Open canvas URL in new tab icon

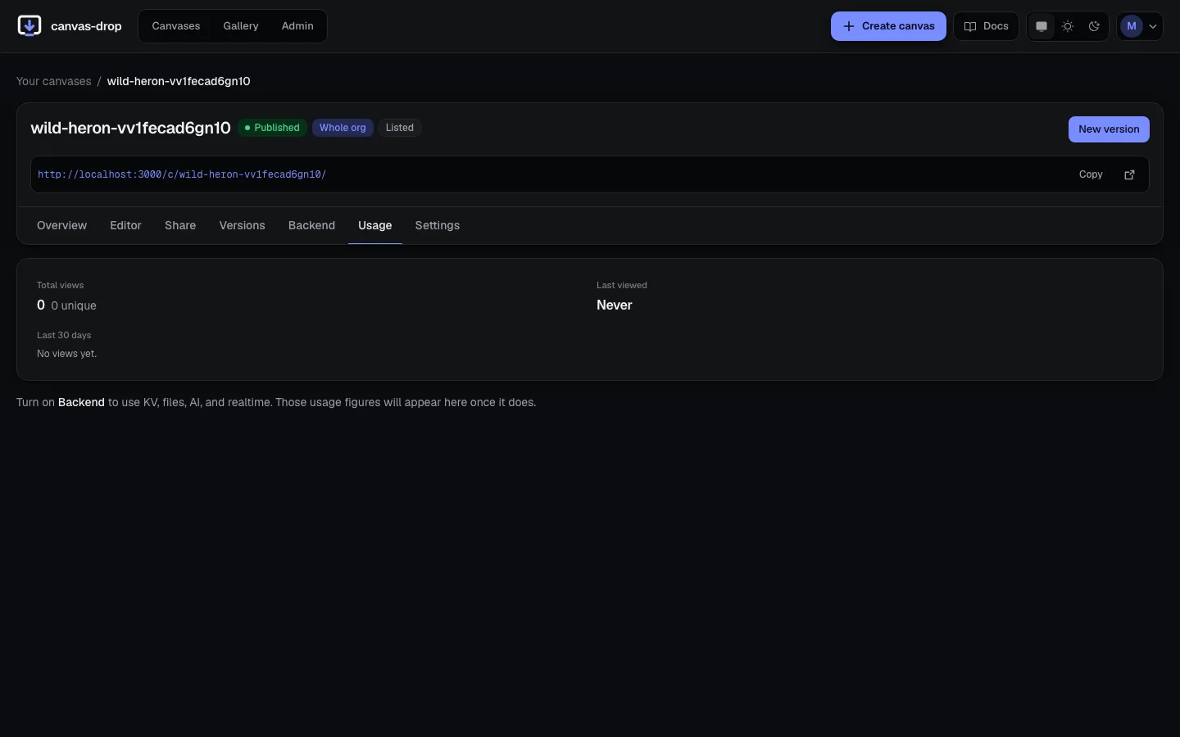[1129, 174]
